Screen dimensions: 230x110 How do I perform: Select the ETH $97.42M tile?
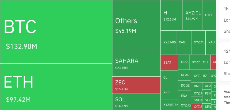click(x=56, y=87)
